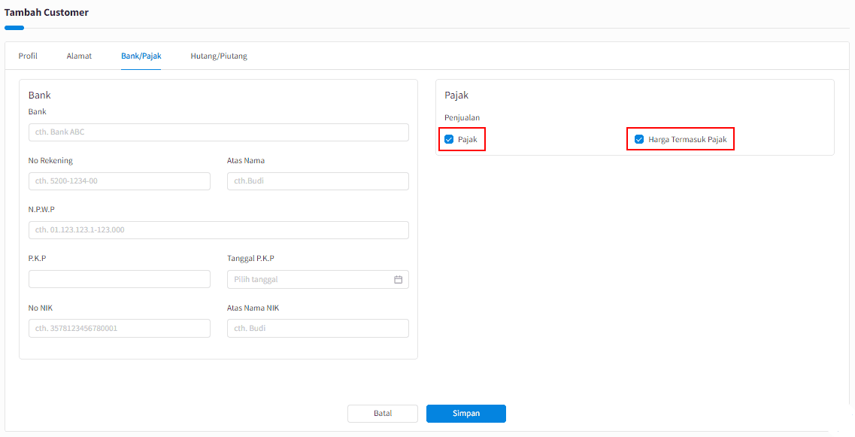The width and height of the screenshot is (855, 437).
Task: Click the Batal button
Action: tap(383, 414)
